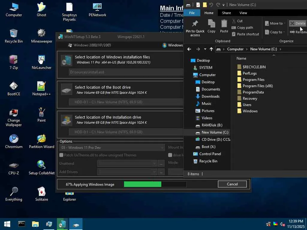Click the Computer breadcrumb in address bar
307x230 pixels.
(235, 49)
